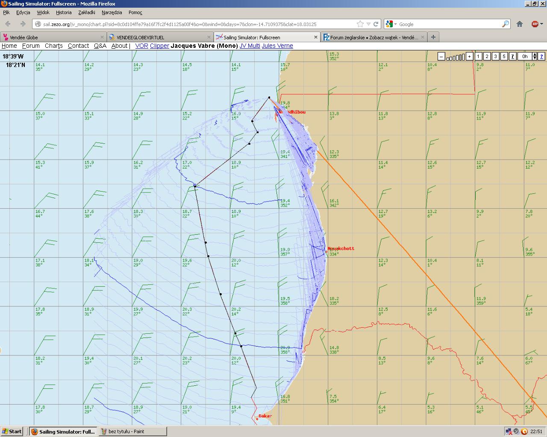Select the 7-day forecast option
Screen dimensions: 547x437
point(512,56)
